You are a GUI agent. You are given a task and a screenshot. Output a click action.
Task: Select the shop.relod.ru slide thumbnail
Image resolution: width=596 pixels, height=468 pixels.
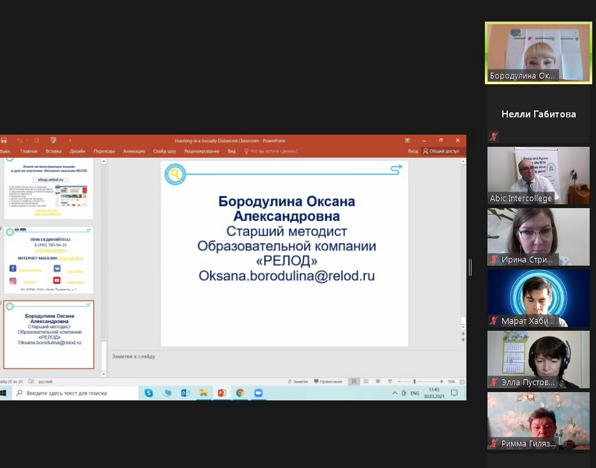(49, 188)
